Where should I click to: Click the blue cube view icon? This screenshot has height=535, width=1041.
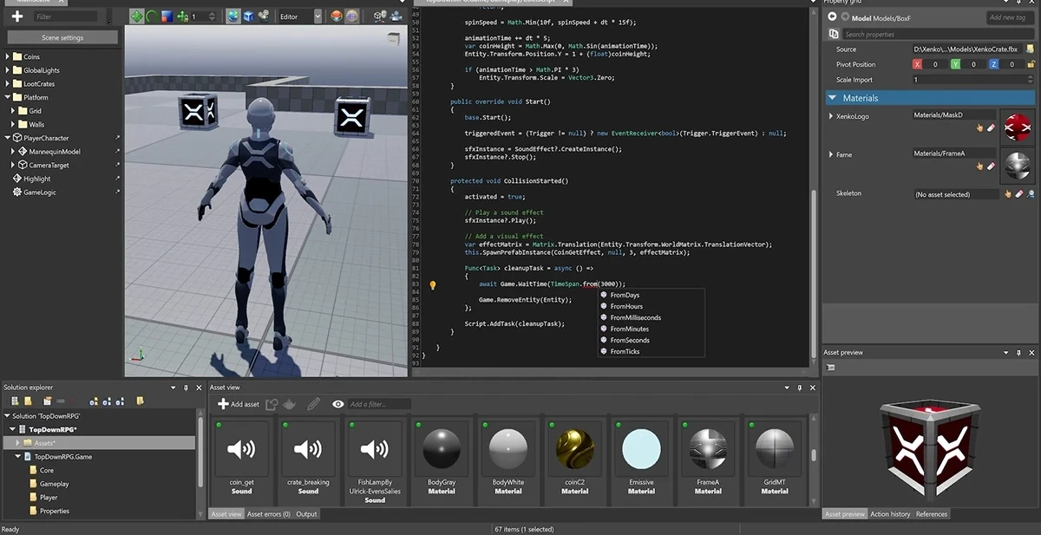coord(248,16)
